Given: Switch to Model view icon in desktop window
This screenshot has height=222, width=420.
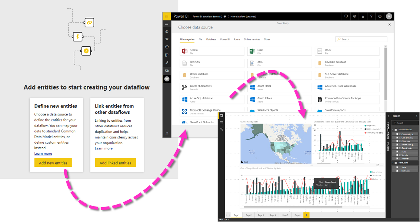Looking at the screenshot, I should tap(221, 129).
